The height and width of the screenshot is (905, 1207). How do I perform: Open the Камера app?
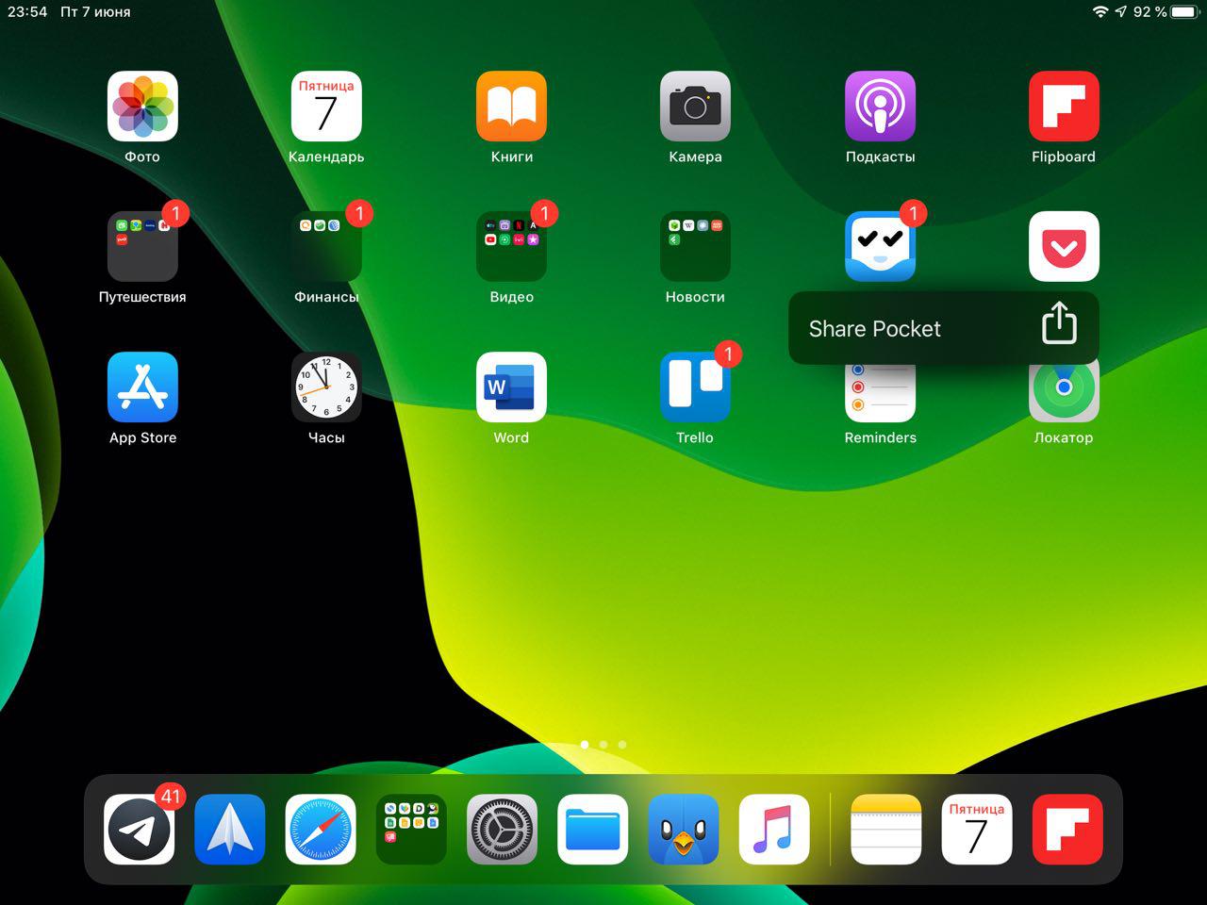[x=695, y=106]
